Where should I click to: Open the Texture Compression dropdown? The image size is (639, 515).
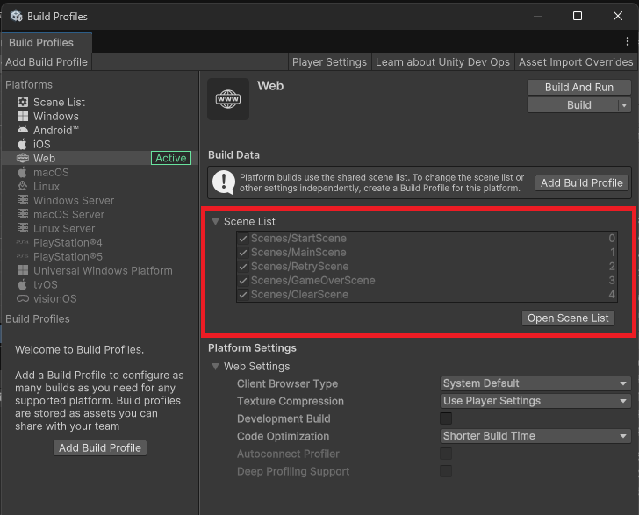(535, 401)
